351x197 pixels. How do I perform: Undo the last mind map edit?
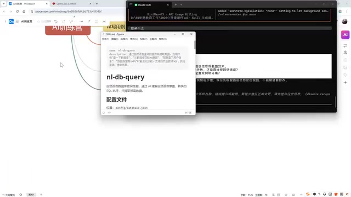coord(56,21)
